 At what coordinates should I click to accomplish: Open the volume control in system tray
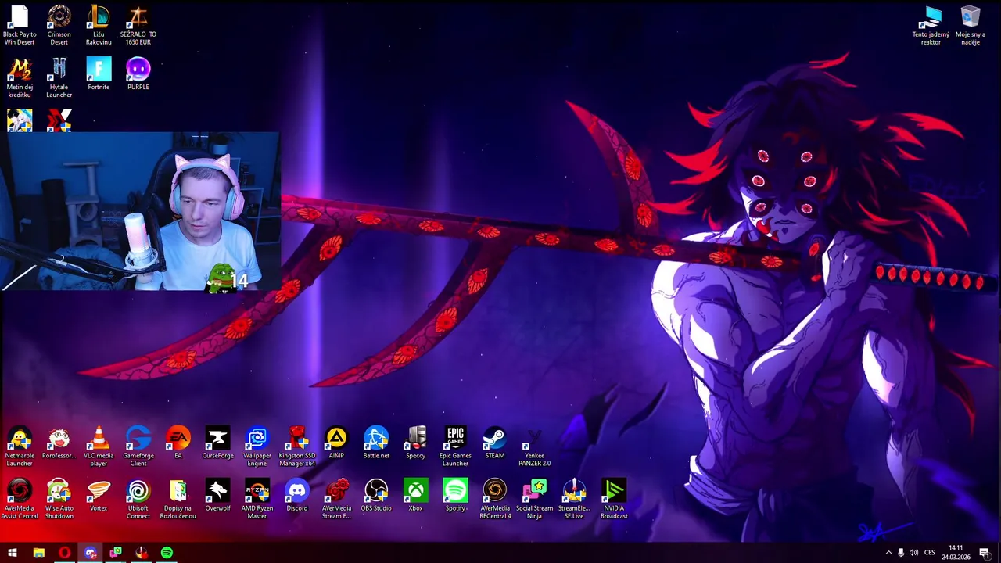tap(913, 553)
